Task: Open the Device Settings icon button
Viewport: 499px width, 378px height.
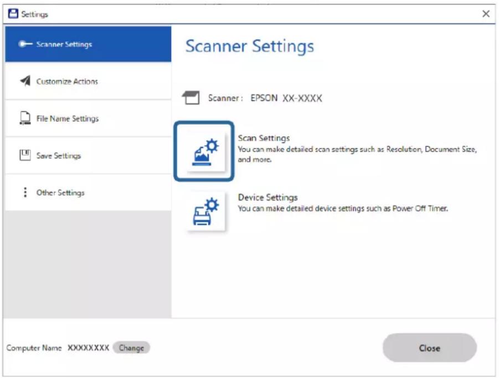Action: pyautogui.click(x=205, y=211)
